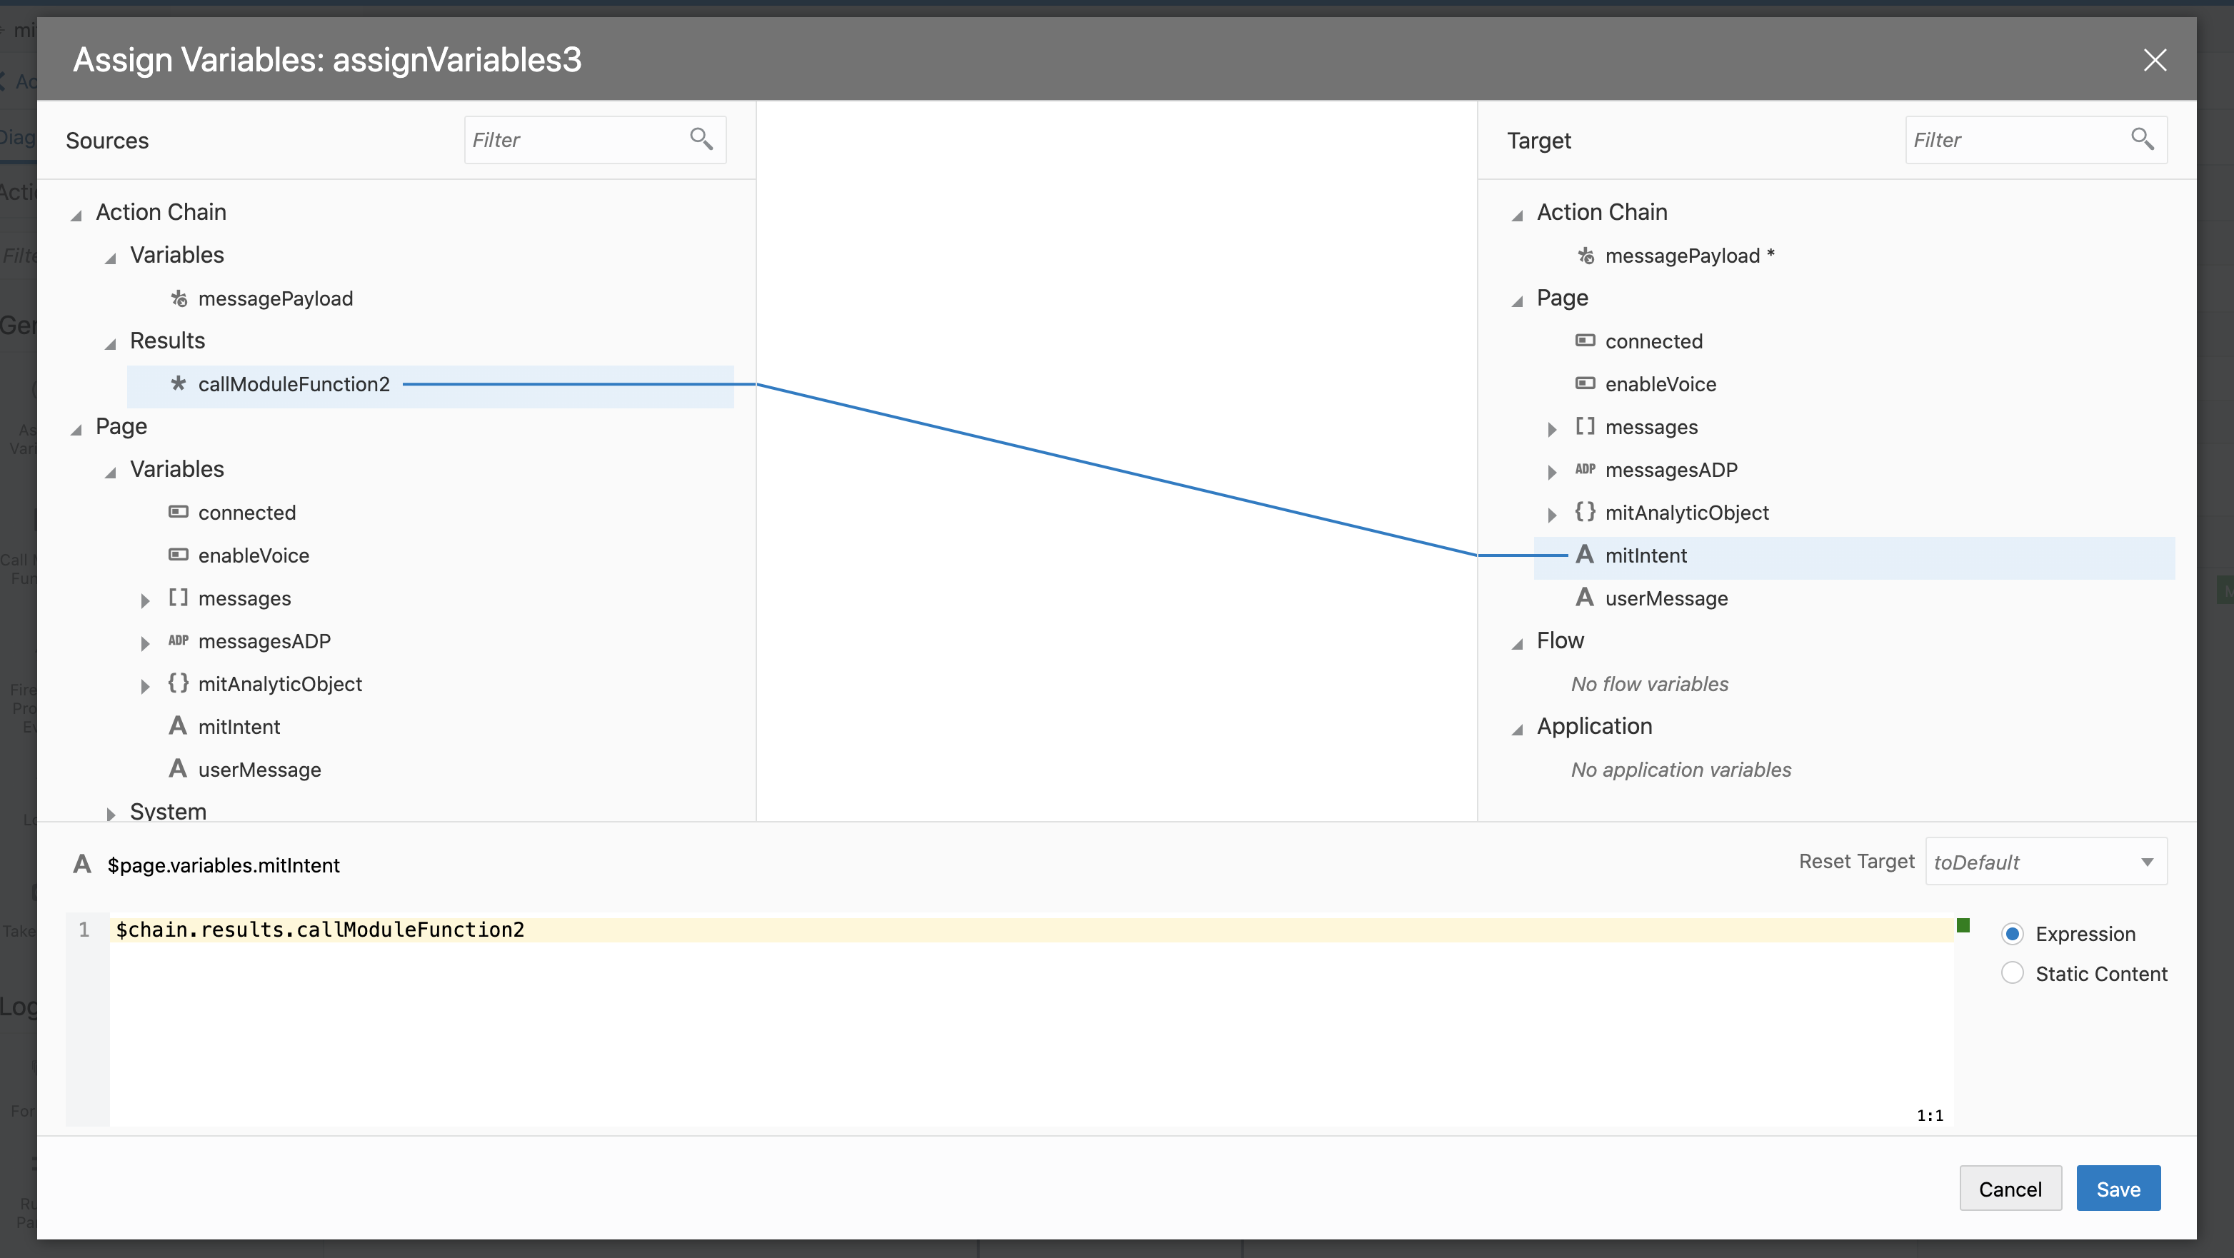Click the object braces icon for Target mitAnalyticObject
Viewport: 2234px width, 1258px height.
pos(1584,511)
